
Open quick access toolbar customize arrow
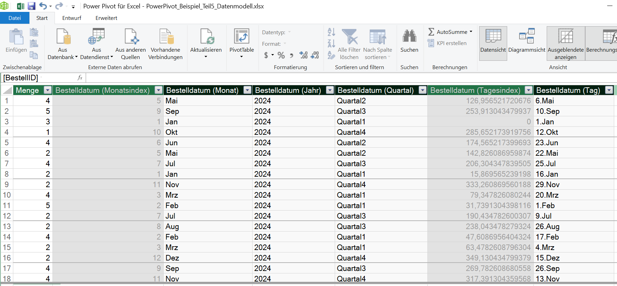(73, 7)
